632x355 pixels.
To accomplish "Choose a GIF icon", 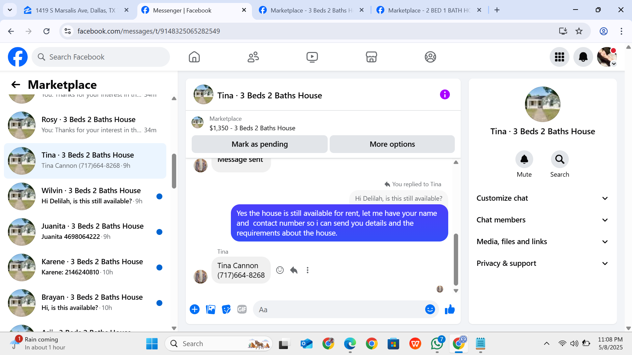I will 242,309.
